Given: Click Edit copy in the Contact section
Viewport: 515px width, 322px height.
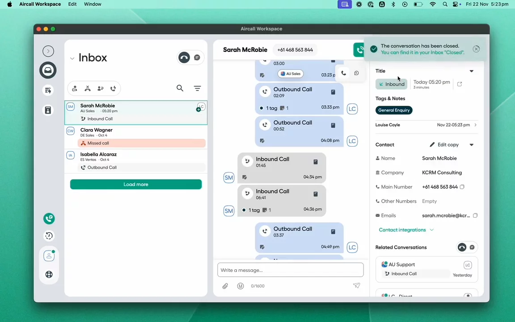Looking at the screenshot, I should click(x=444, y=145).
